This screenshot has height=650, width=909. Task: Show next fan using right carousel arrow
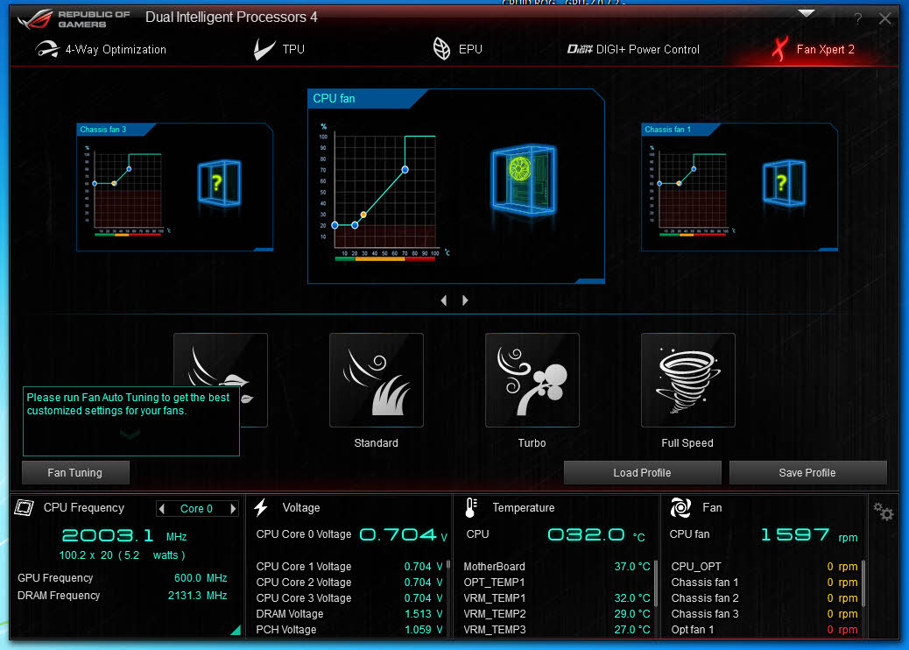[465, 300]
